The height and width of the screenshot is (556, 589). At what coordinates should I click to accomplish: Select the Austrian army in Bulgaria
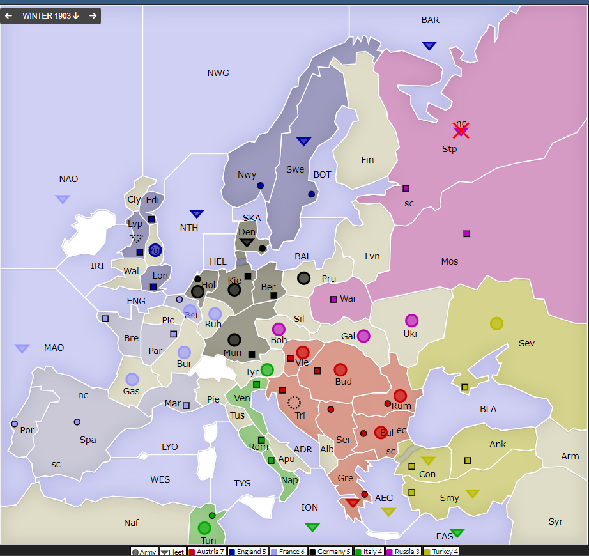[381, 433]
